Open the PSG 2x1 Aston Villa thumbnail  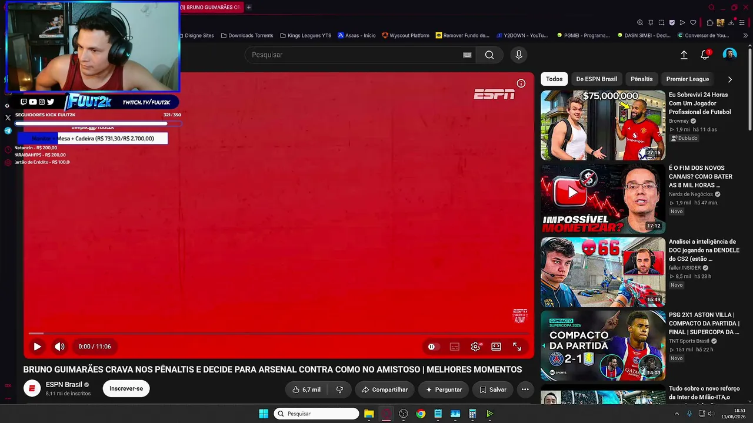coord(603,345)
